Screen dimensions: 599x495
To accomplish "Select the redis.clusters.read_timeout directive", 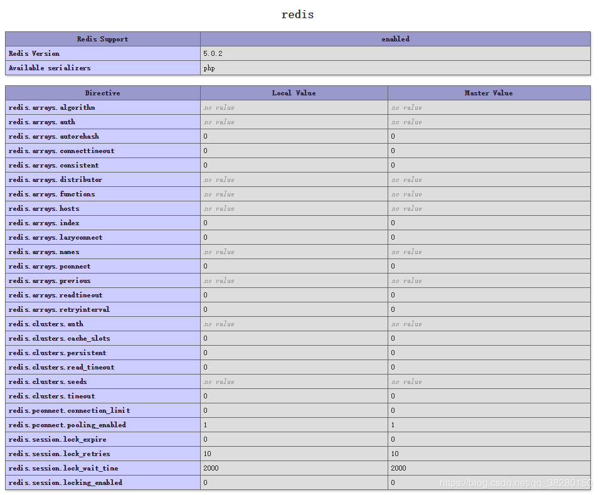I will (x=61, y=368).
